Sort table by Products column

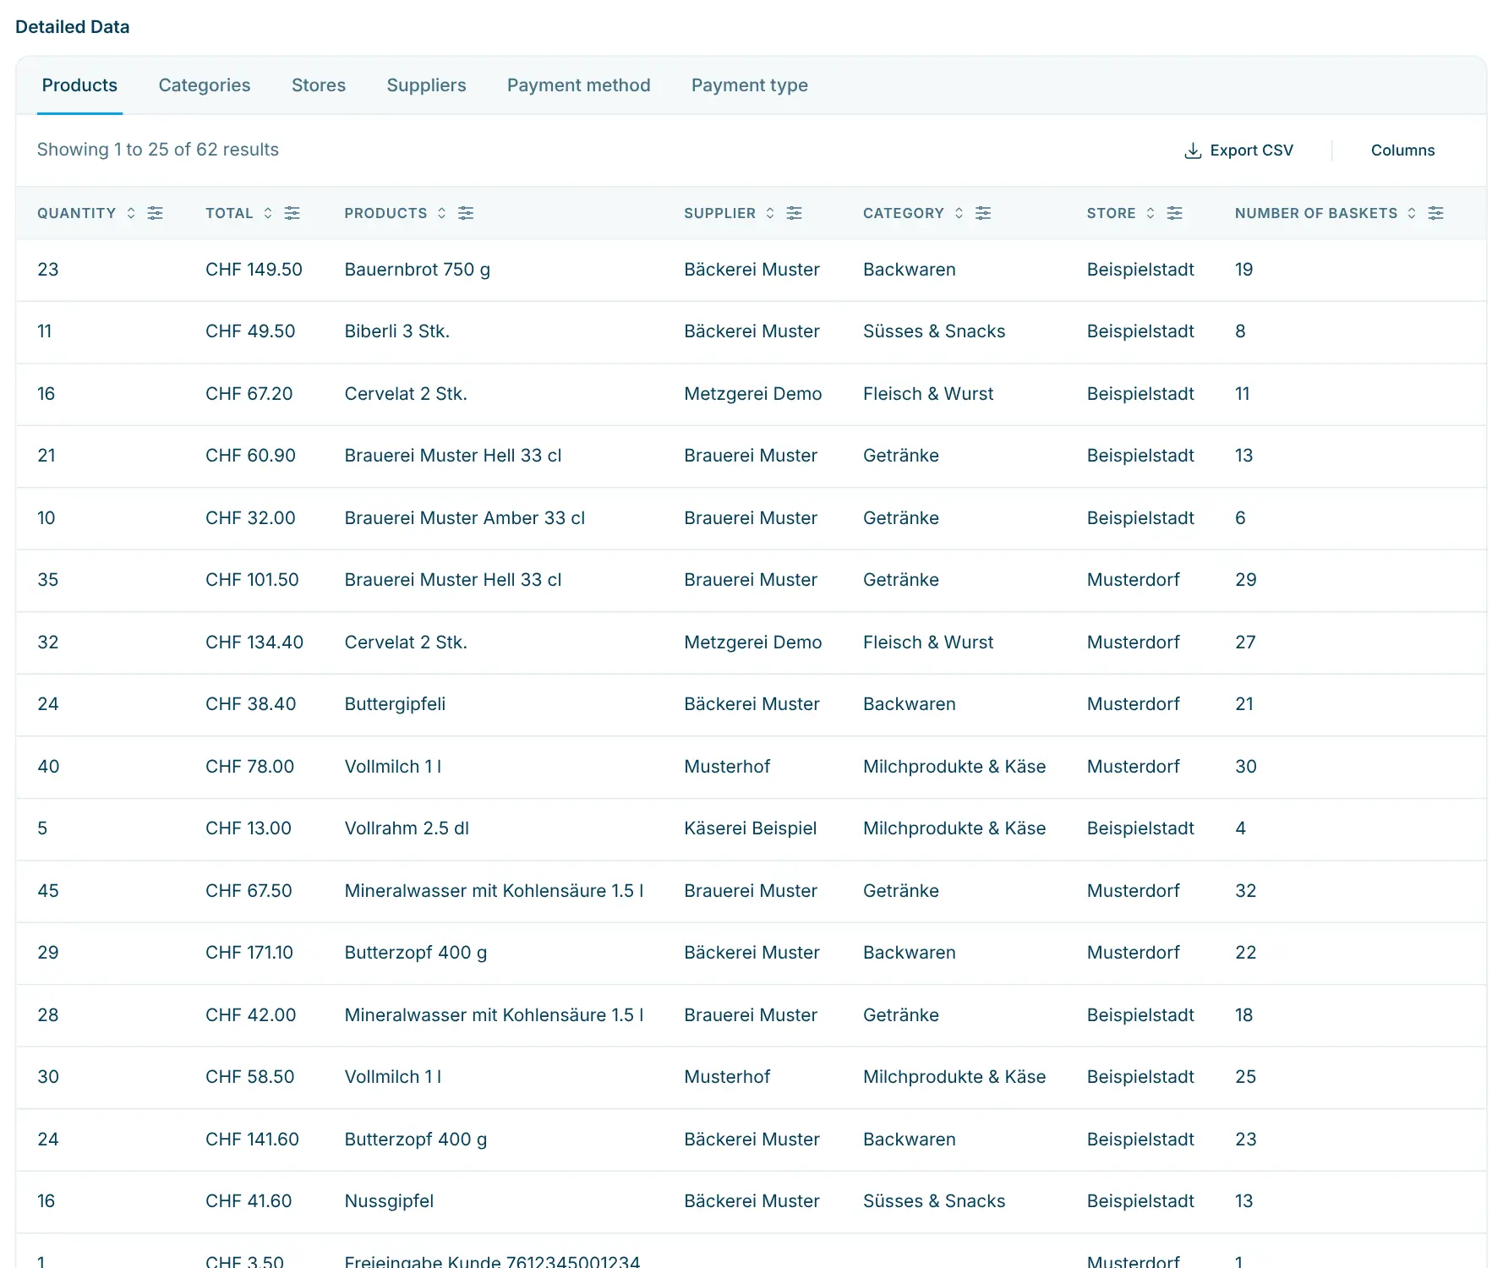click(x=442, y=213)
